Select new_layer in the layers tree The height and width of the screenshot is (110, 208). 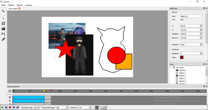[x=180, y=67]
